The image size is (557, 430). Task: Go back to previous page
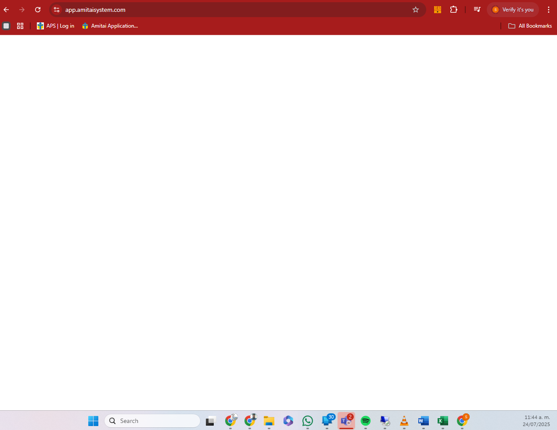click(x=7, y=10)
